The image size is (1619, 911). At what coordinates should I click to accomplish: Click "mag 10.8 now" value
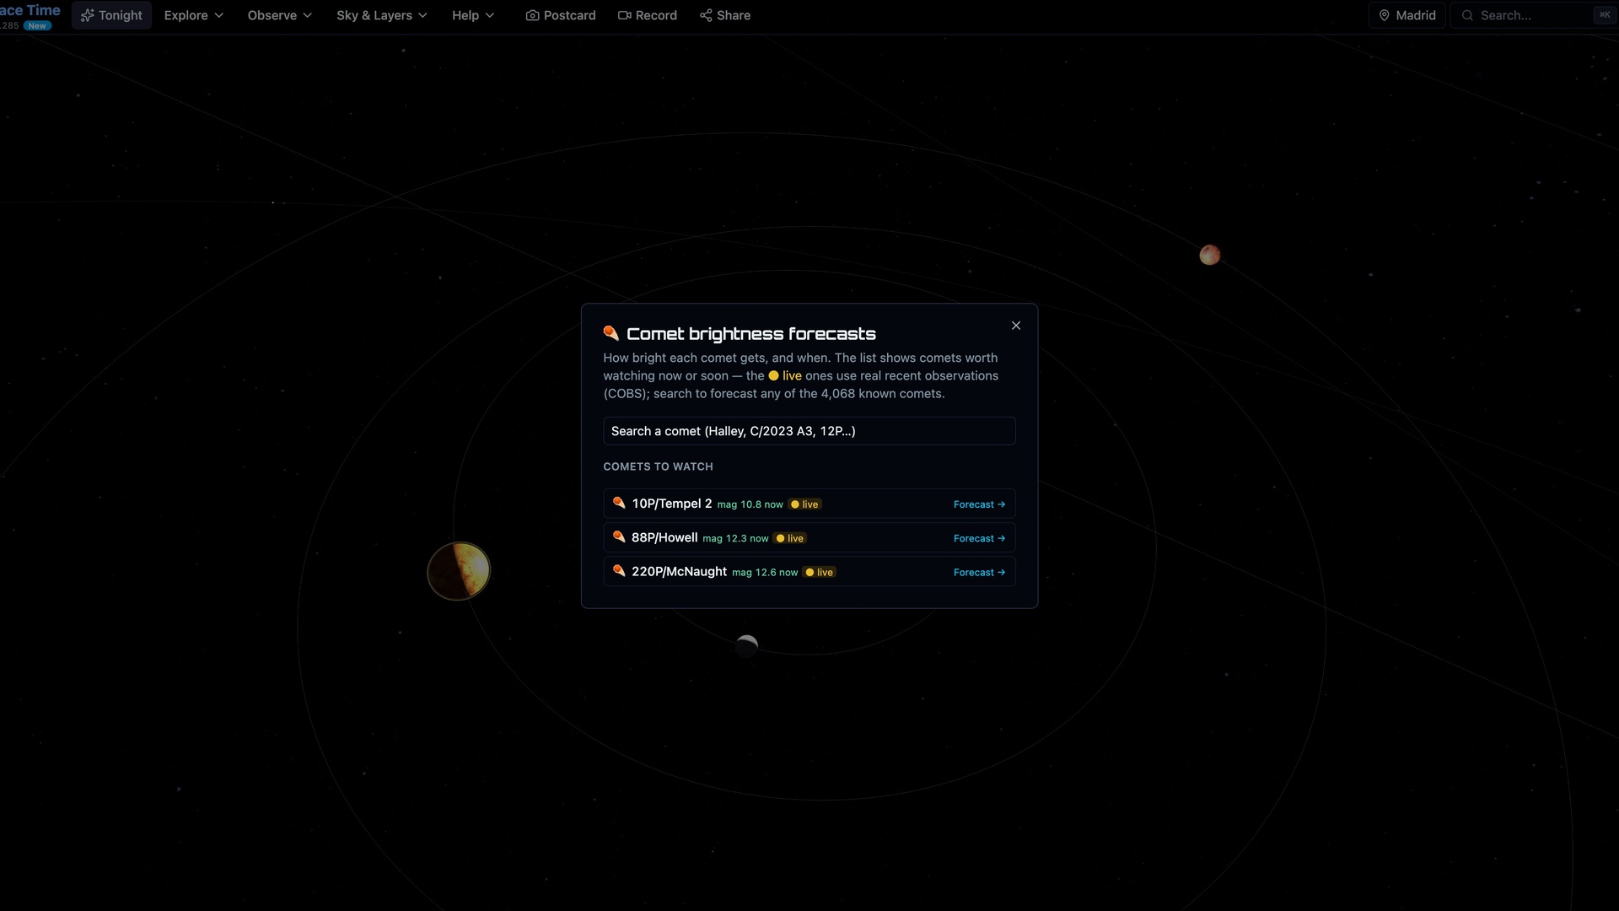[x=750, y=504]
